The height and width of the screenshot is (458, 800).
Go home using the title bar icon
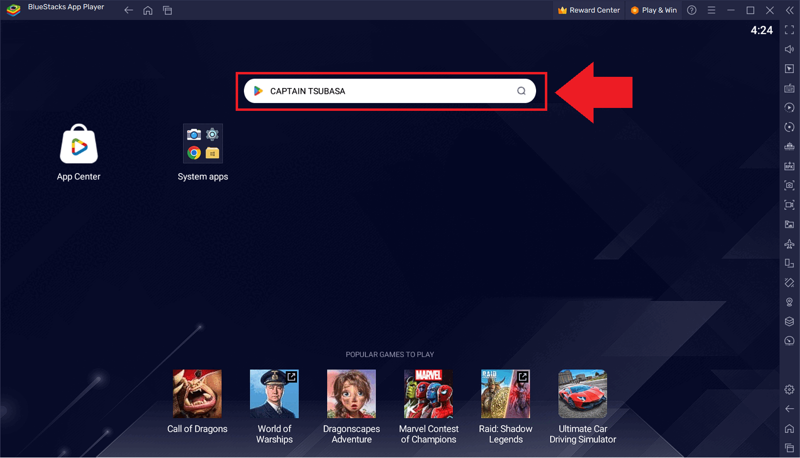coord(148,10)
